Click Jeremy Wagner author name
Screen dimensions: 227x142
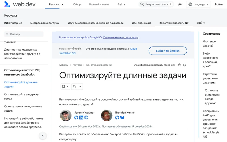coord(84,112)
